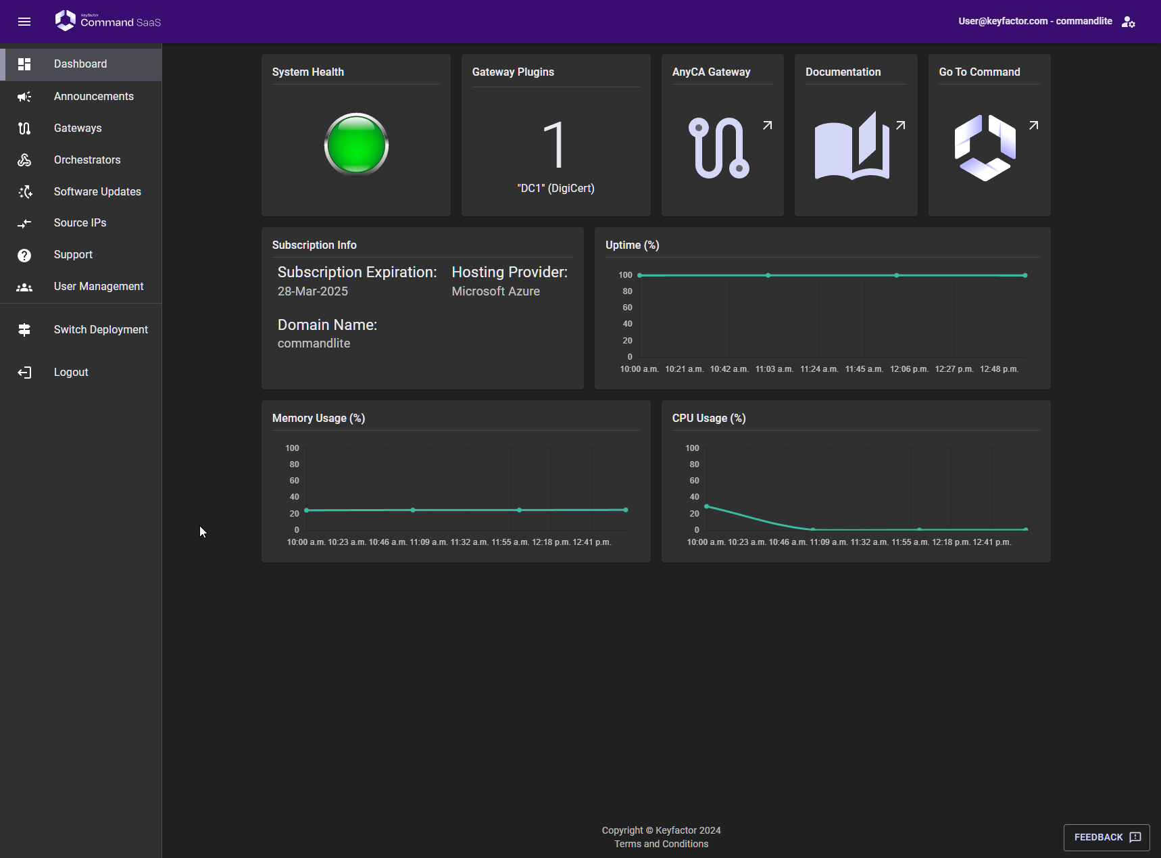The height and width of the screenshot is (858, 1161).
Task: Click the Support question mark icon
Action: (x=24, y=255)
